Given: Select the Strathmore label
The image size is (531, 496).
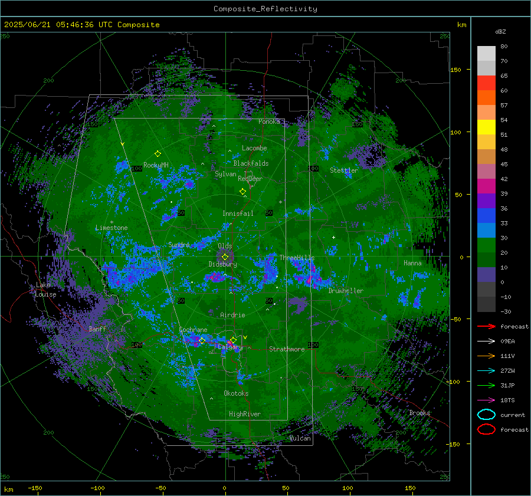Looking at the screenshot, I should [287, 349].
